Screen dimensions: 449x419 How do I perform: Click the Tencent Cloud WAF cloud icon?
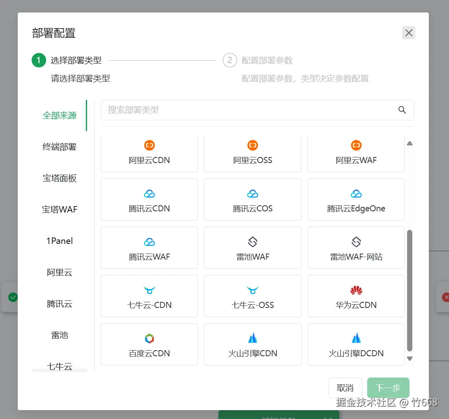149,242
